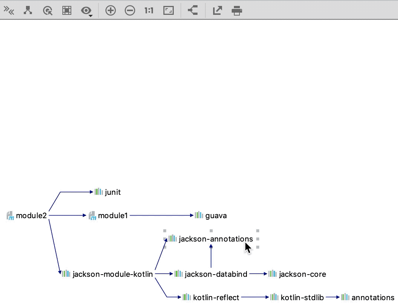This screenshot has width=398, height=305.
Task: Select the module2 node
Action: click(32, 216)
